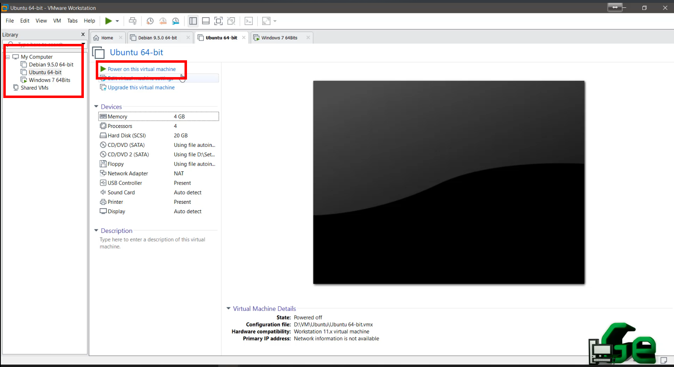Click the stretch guest toolbar icon
The width and height of the screenshot is (674, 367).
click(266, 21)
